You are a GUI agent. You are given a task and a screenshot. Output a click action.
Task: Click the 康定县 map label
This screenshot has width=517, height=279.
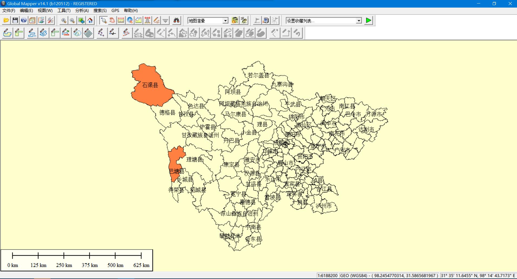click(x=231, y=165)
